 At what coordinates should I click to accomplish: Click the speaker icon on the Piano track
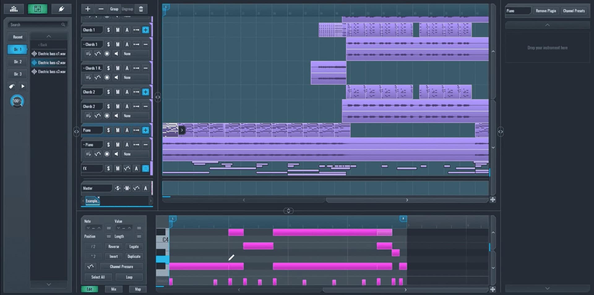[116, 154]
